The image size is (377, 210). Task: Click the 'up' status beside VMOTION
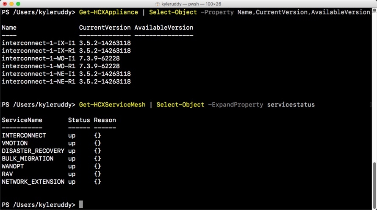click(x=72, y=143)
